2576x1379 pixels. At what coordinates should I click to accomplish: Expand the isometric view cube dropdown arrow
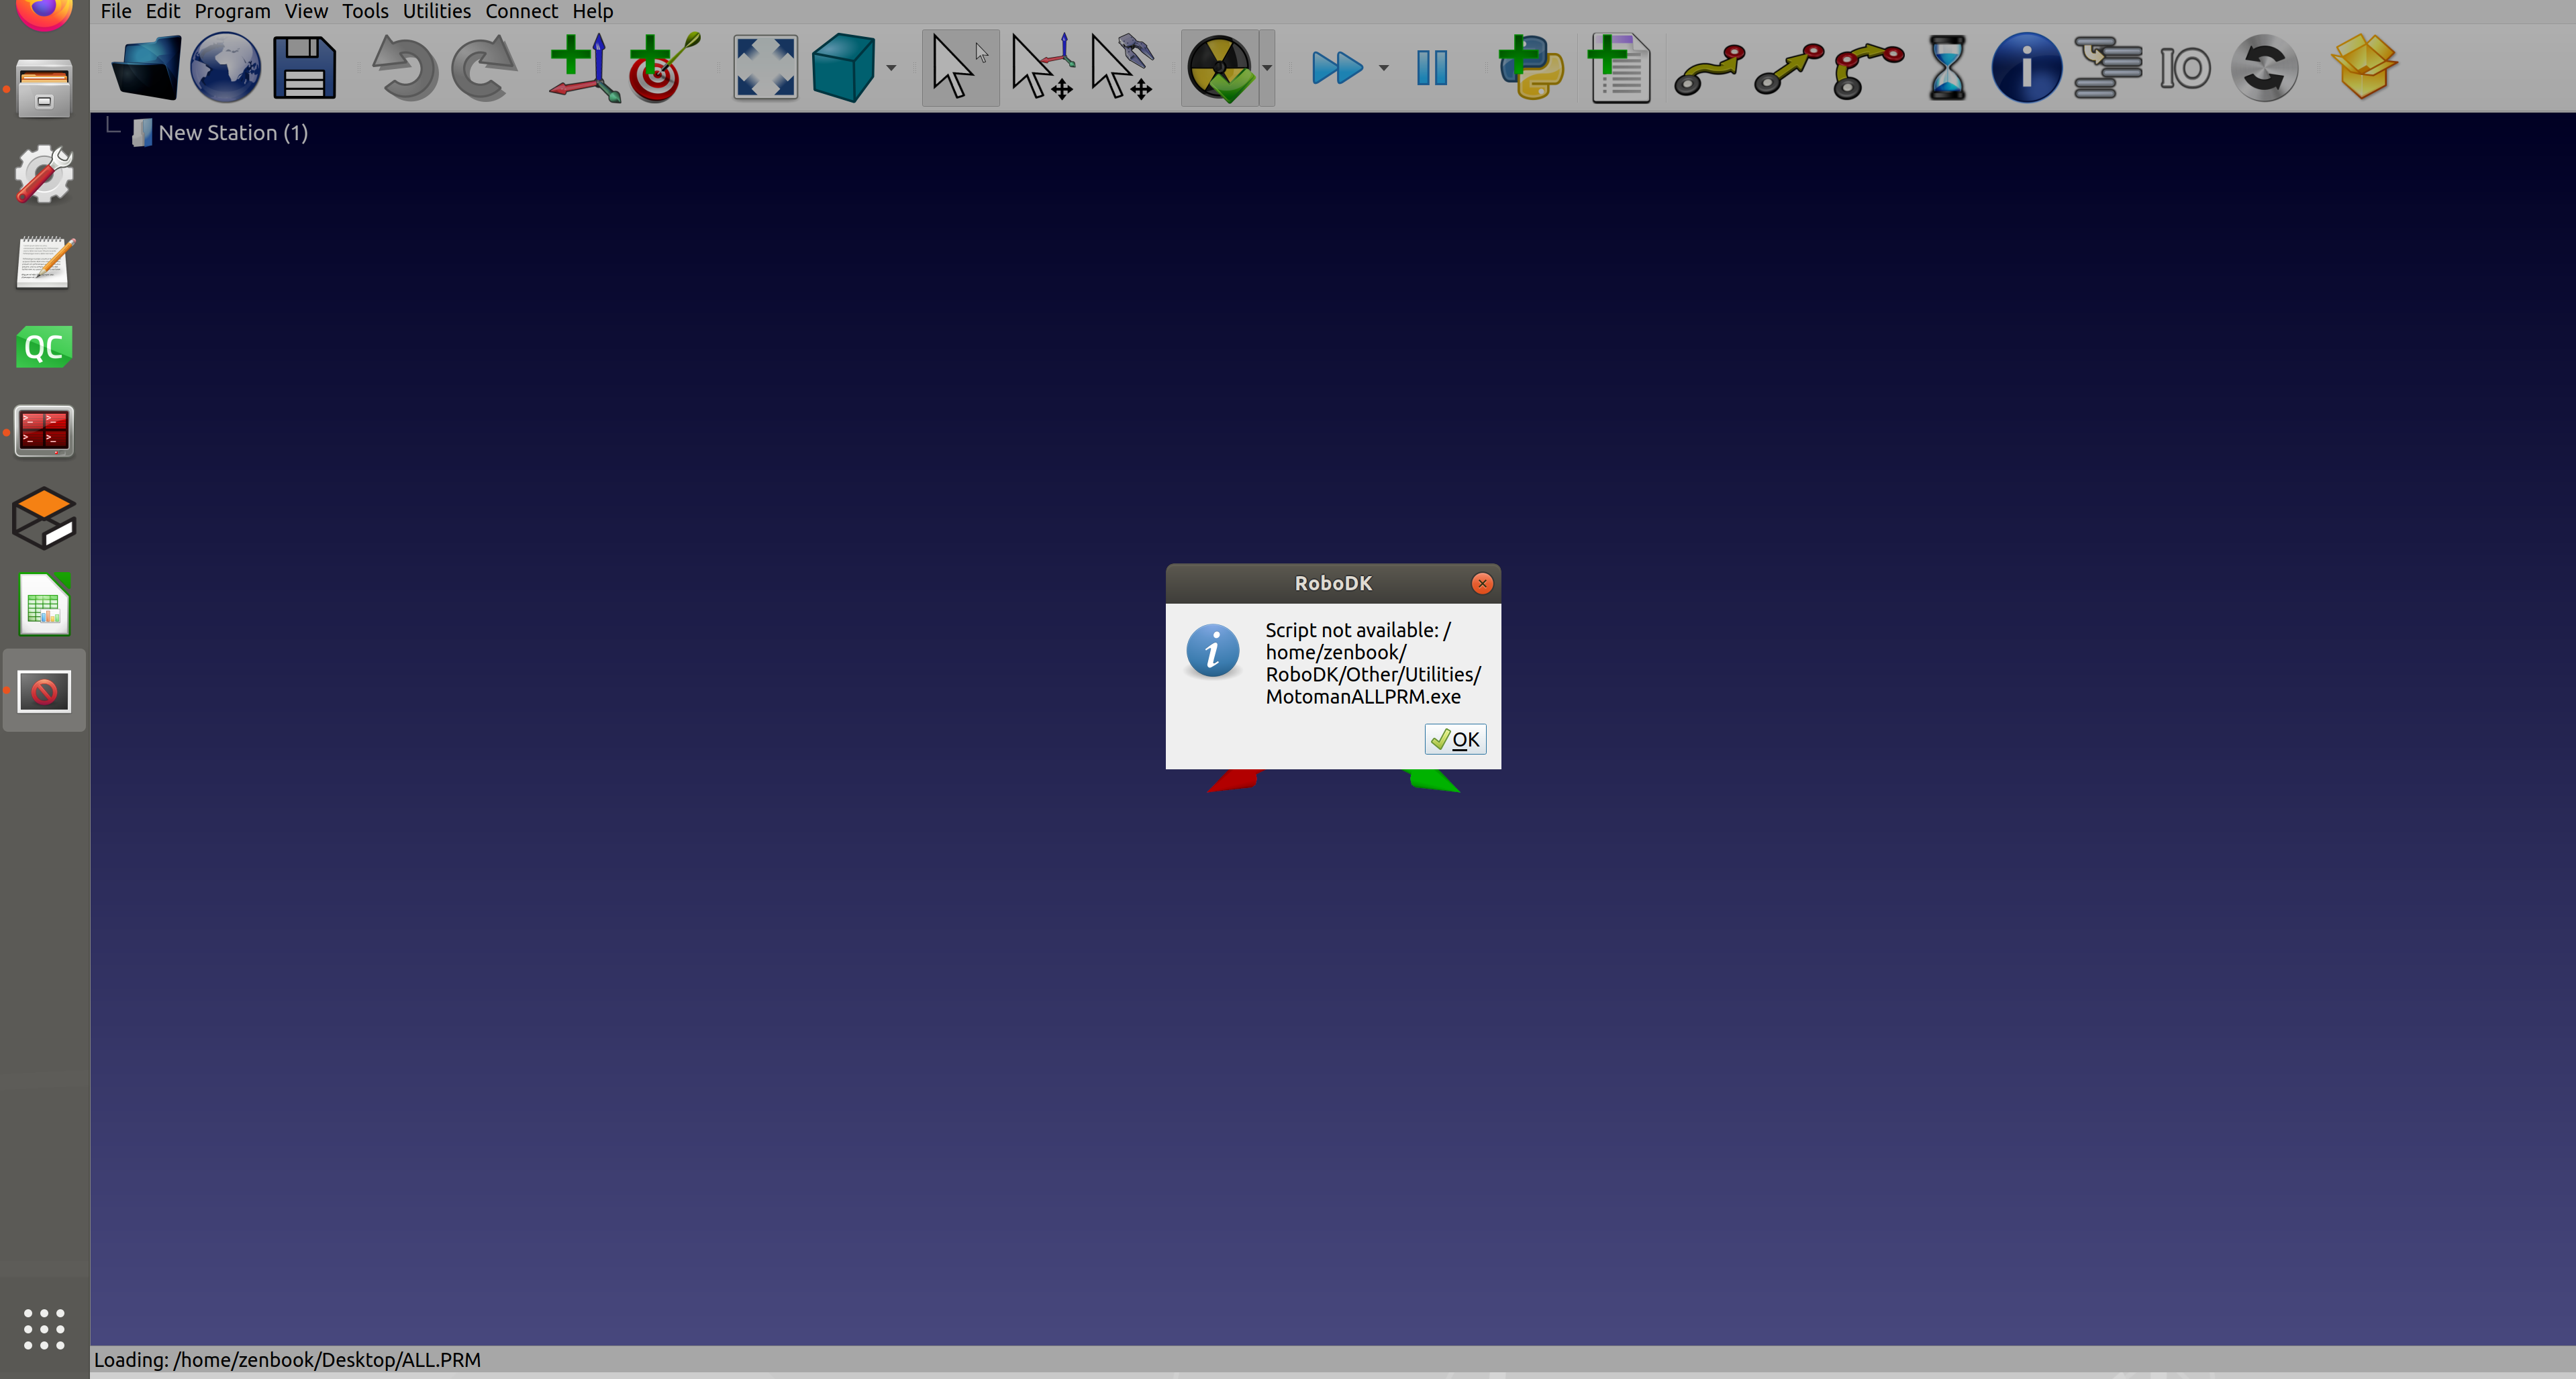(x=891, y=68)
